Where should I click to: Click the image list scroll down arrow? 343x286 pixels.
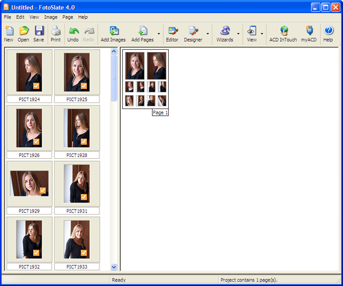coord(114,267)
